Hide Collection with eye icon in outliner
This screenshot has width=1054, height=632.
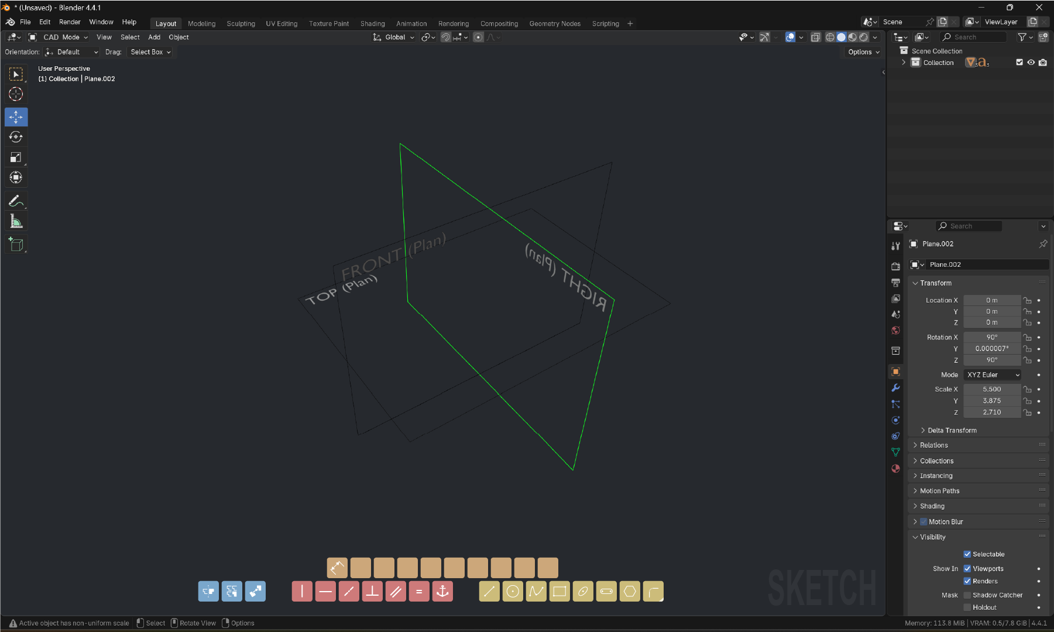pyautogui.click(x=1031, y=63)
